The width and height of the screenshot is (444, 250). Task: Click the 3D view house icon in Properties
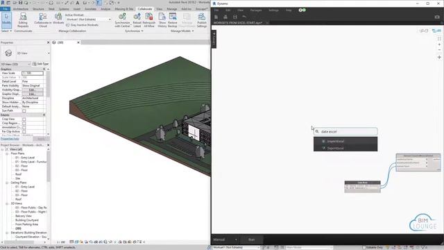pos(8,53)
